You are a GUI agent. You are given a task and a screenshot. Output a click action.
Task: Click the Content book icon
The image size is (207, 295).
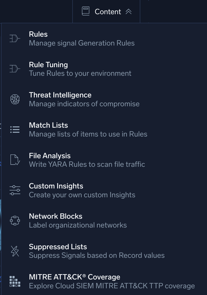click(86, 11)
